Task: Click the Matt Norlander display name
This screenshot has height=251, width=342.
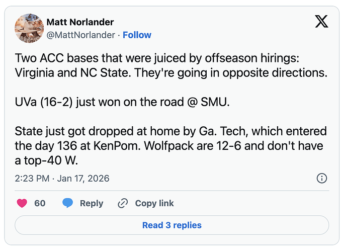Action: pos(80,22)
